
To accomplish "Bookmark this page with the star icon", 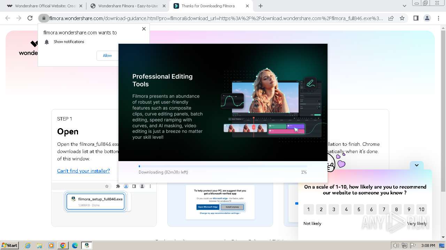I will coord(402,18).
